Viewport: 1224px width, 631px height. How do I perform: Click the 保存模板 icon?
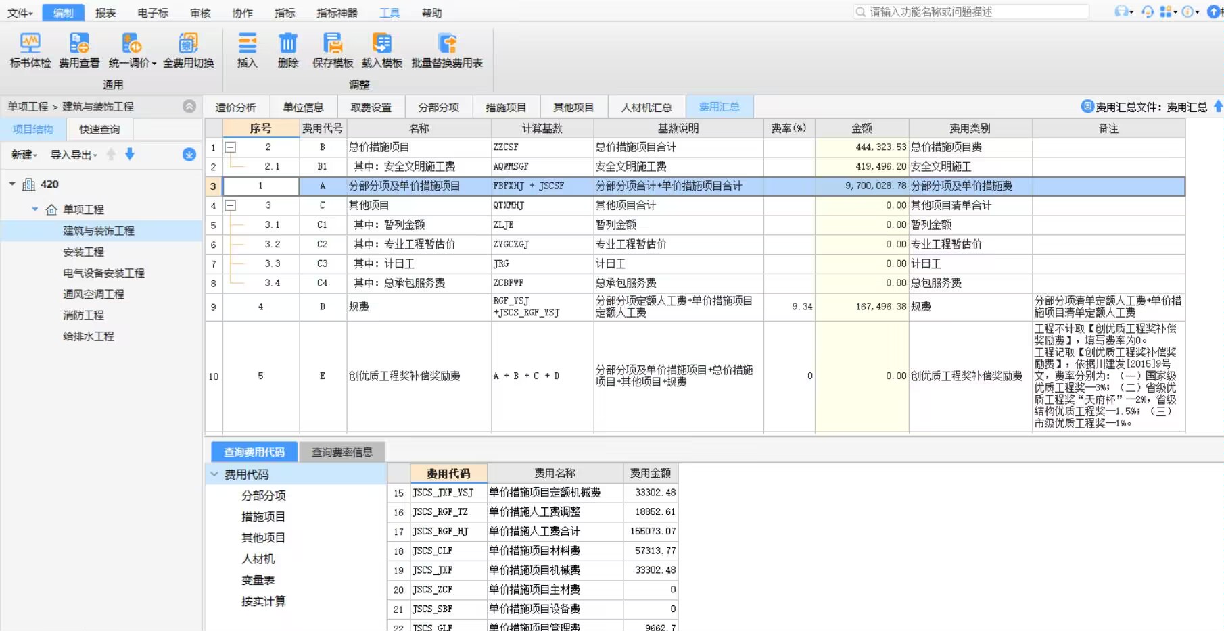(x=333, y=44)
